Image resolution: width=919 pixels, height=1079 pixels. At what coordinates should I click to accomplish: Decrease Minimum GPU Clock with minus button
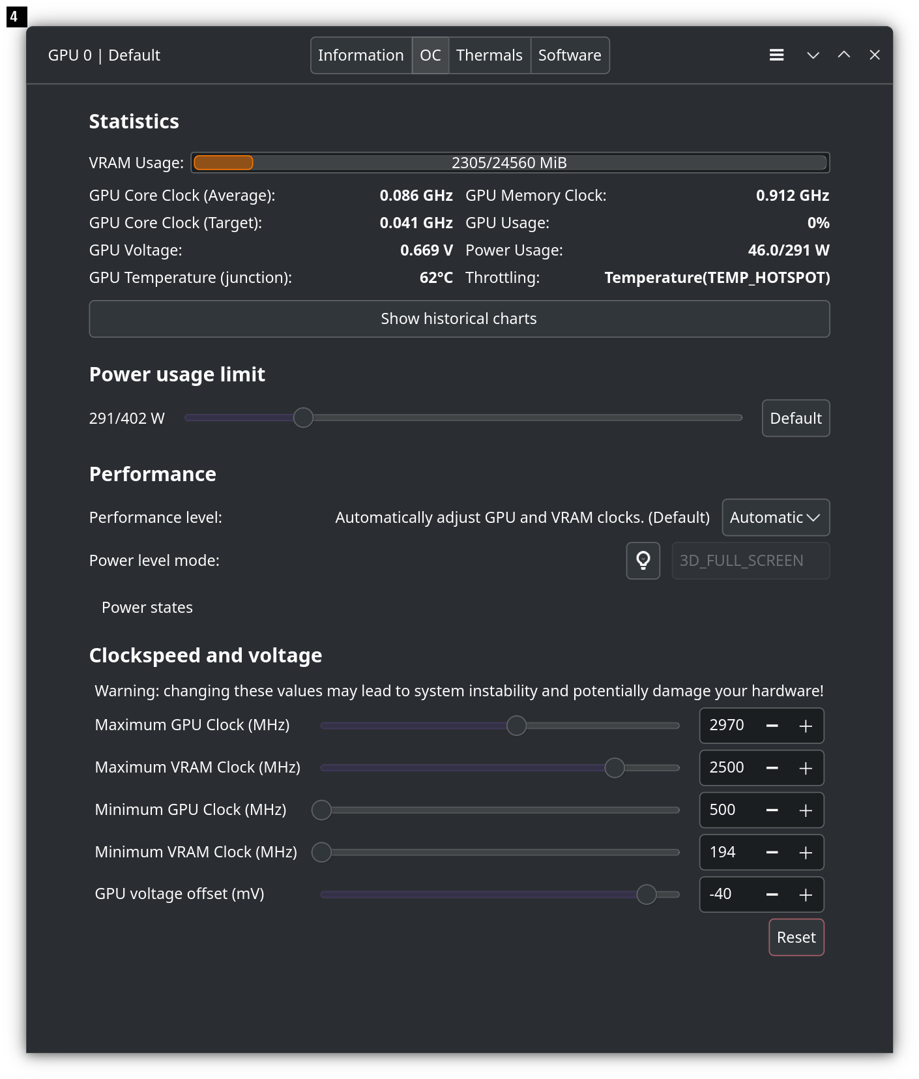772,810
